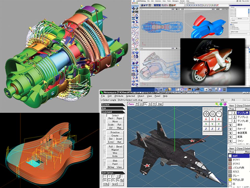Click blue Z under the rotate icon
Viewport: 250px width, 188px height.
pos(219,129)
